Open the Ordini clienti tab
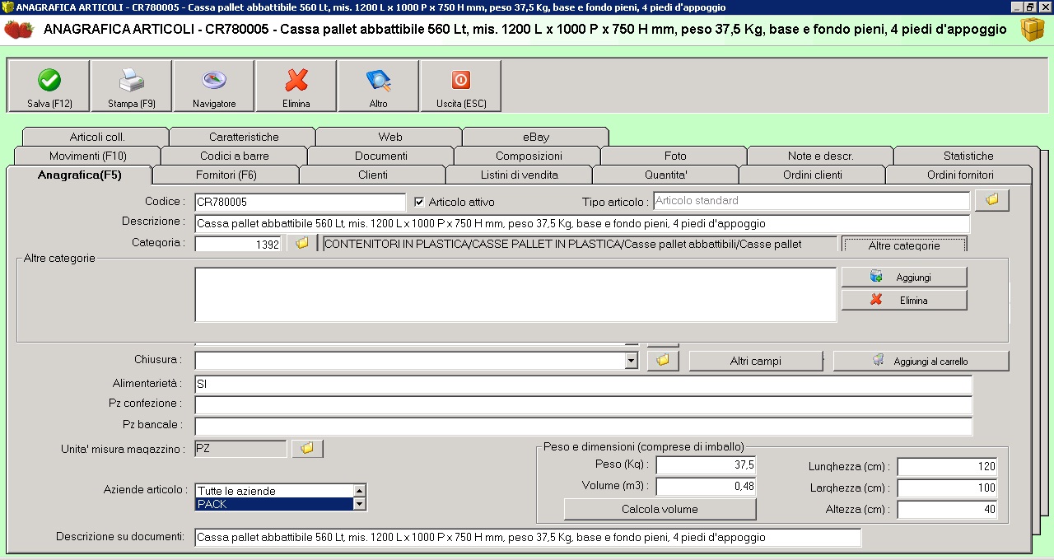 click(x=812, y=175)
